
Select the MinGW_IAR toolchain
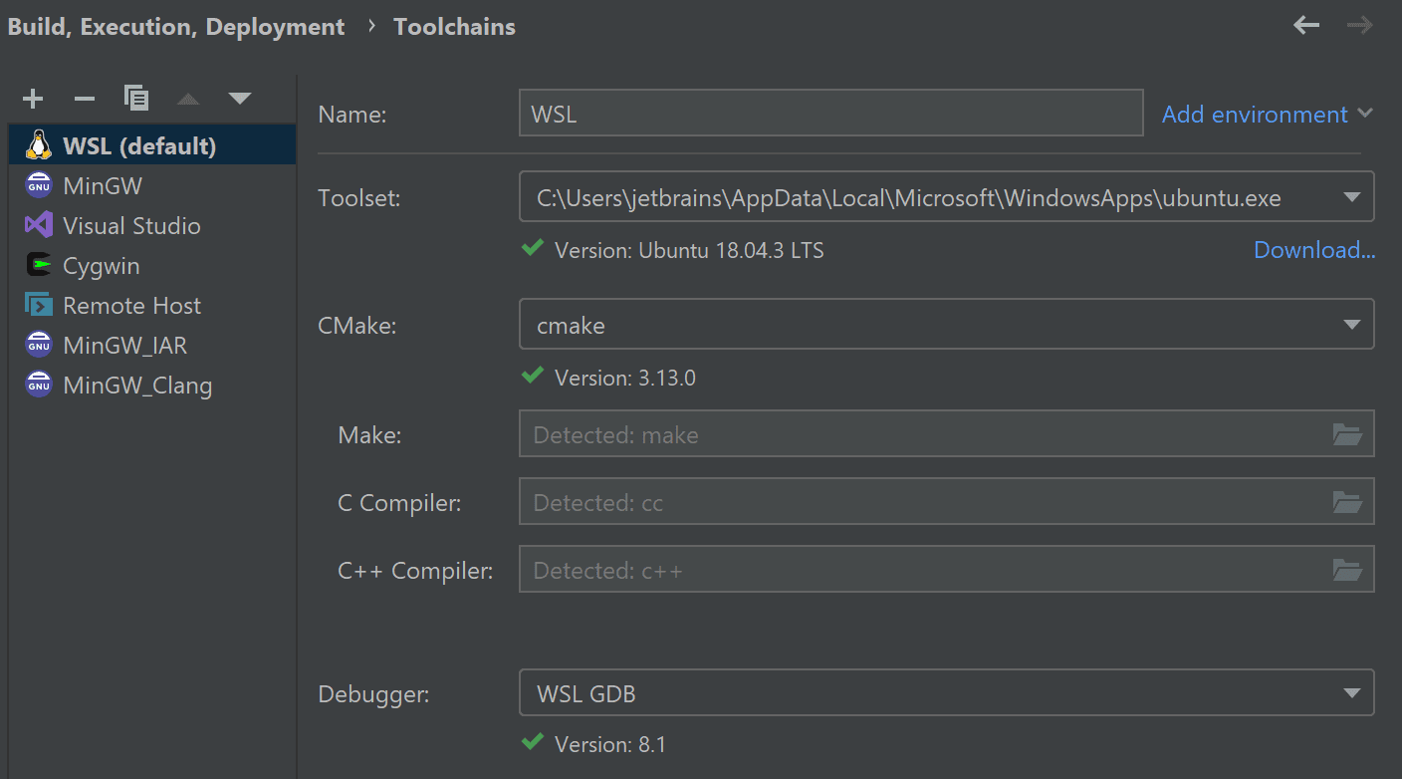pyautogui.click(x=152, y=345)
